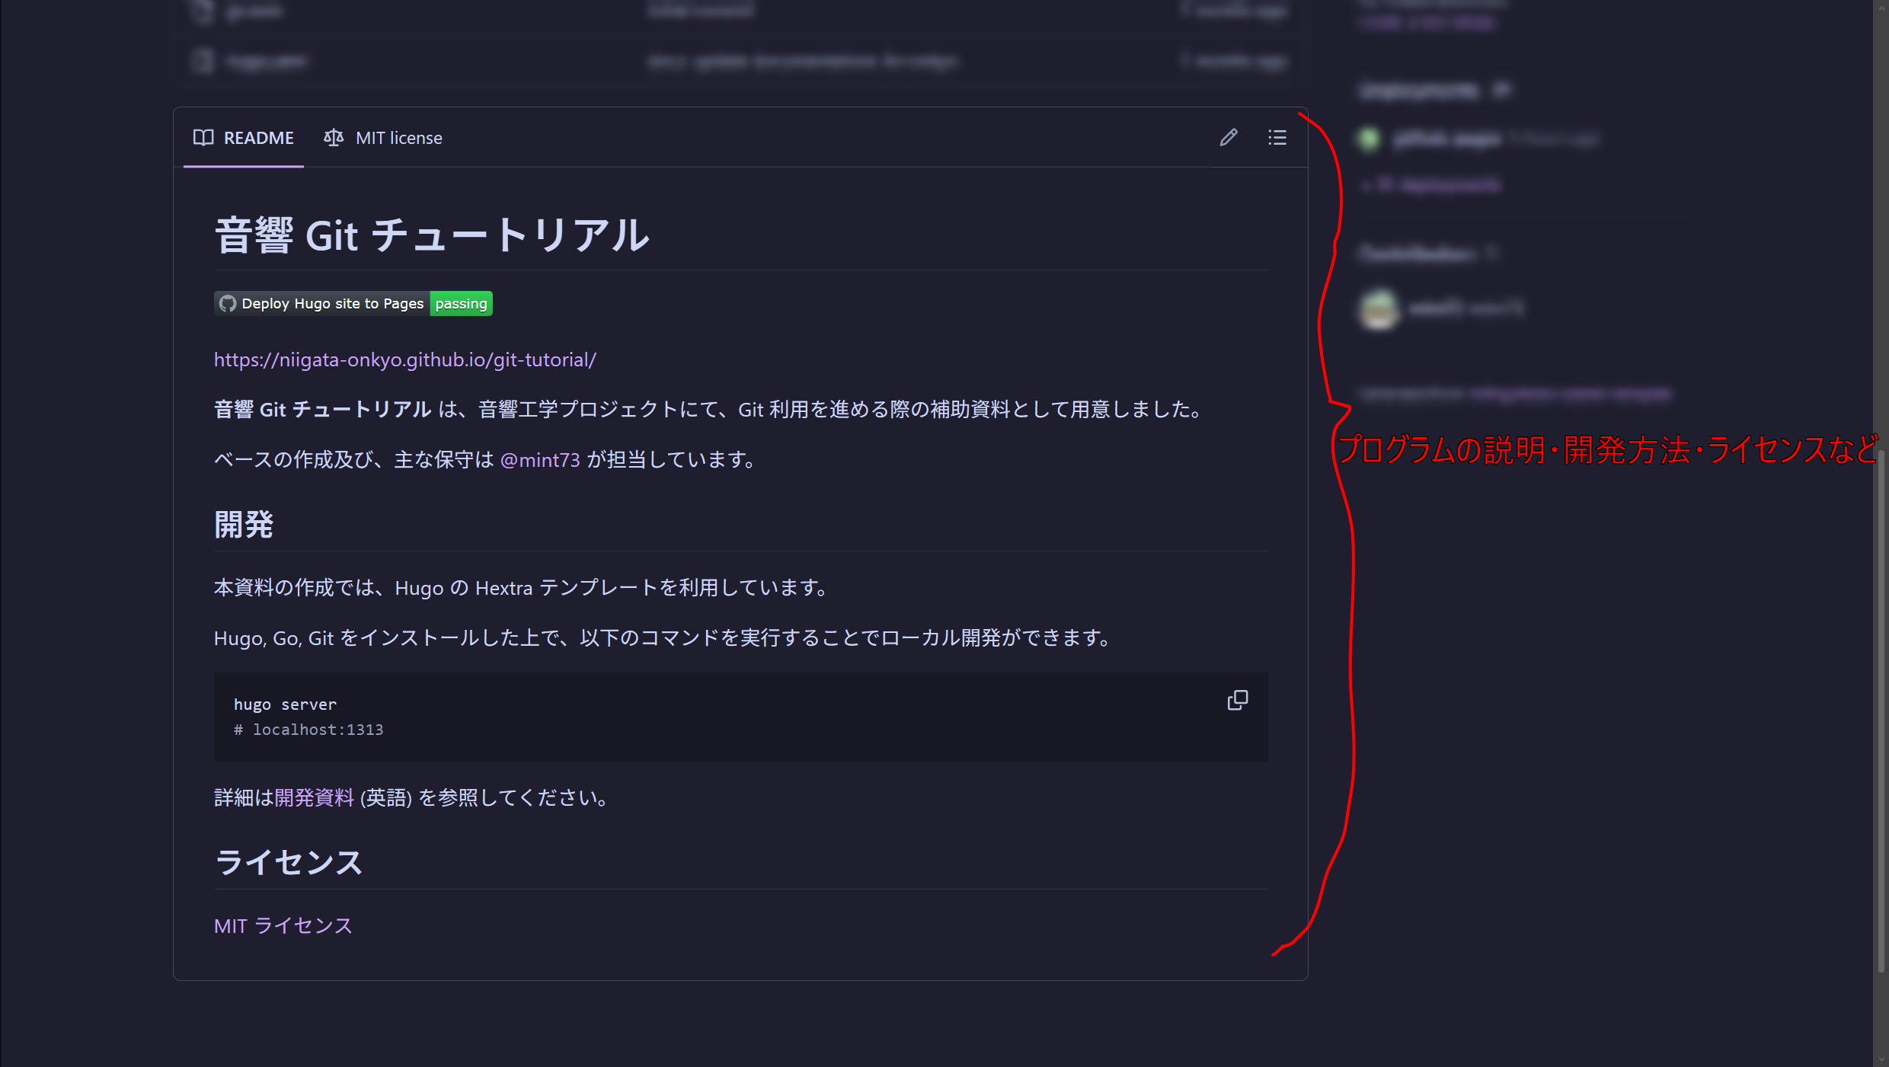Screen dimensions: 1889x1067
Task: Click the scale icon beside MIT license
Action: [334, 138]
